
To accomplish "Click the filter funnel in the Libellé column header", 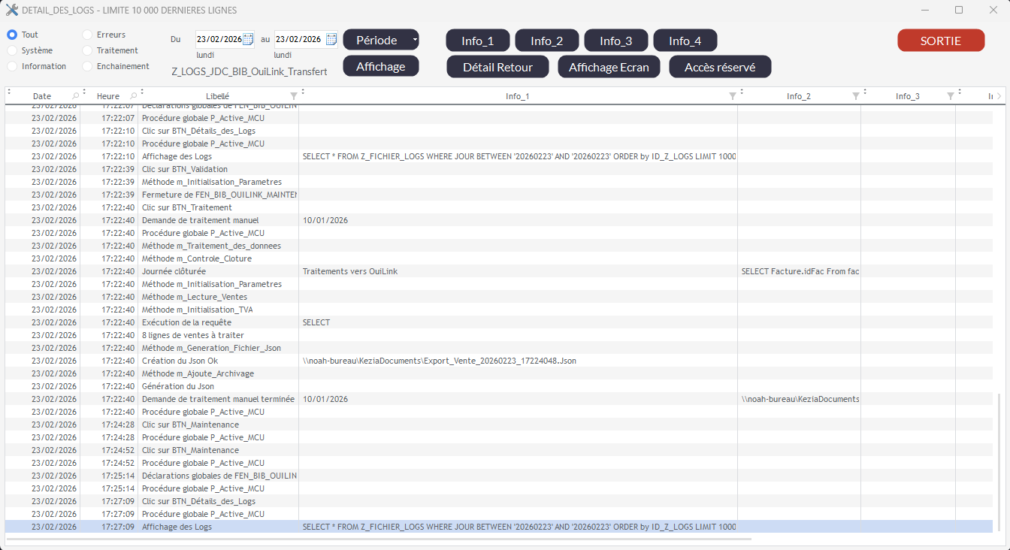I will (x=294, y=96).
